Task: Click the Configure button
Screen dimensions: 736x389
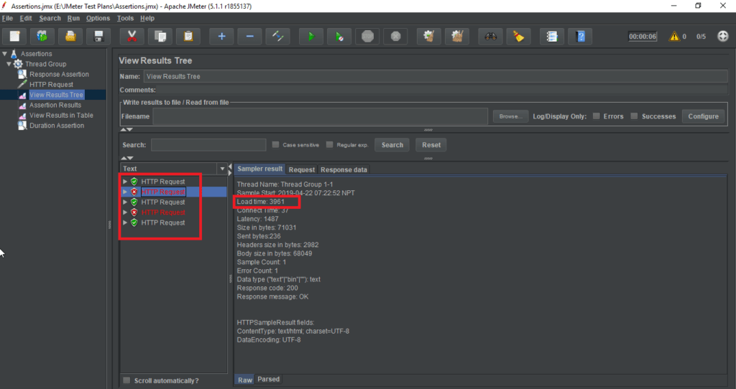Action: point(703,116)
